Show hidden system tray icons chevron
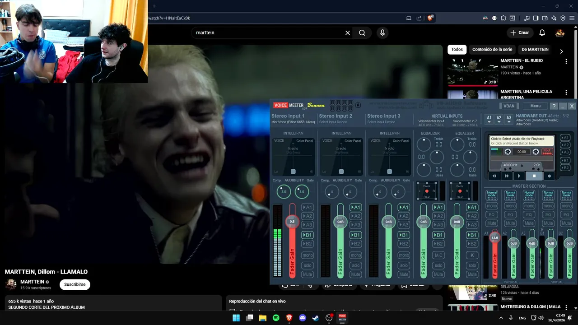This screenshot has width=578, height=325. tap(501, 318)
